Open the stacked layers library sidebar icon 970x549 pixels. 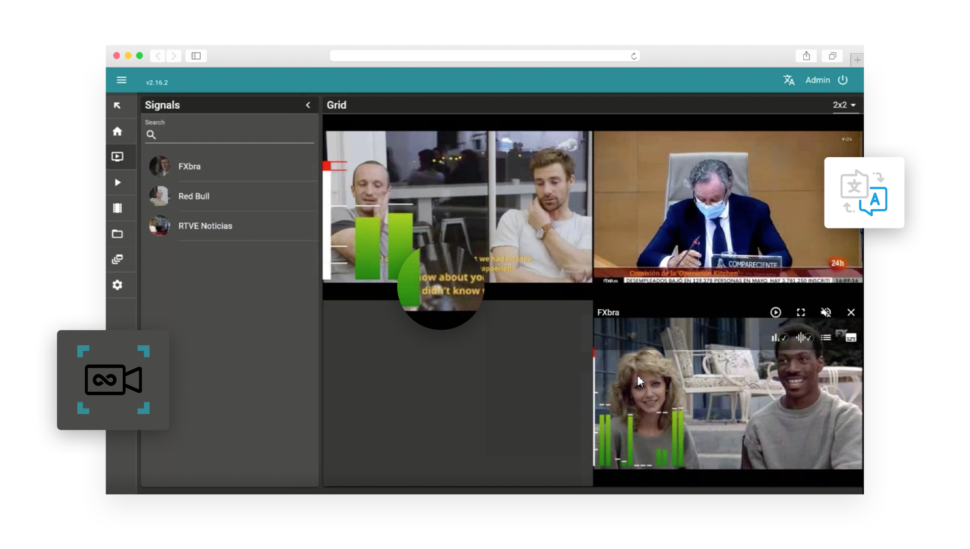117,259
